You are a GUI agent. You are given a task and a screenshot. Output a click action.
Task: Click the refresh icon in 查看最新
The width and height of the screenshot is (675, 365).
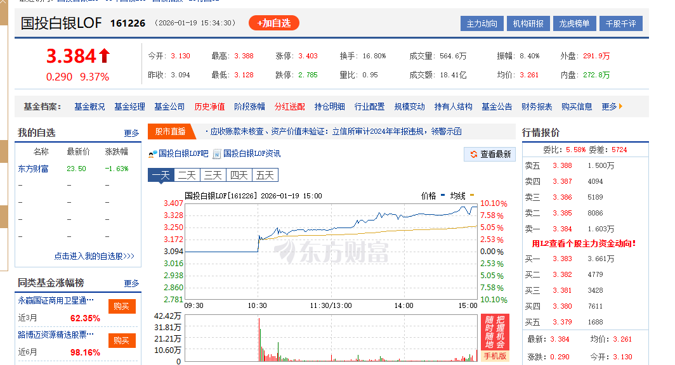pos(473,154)
